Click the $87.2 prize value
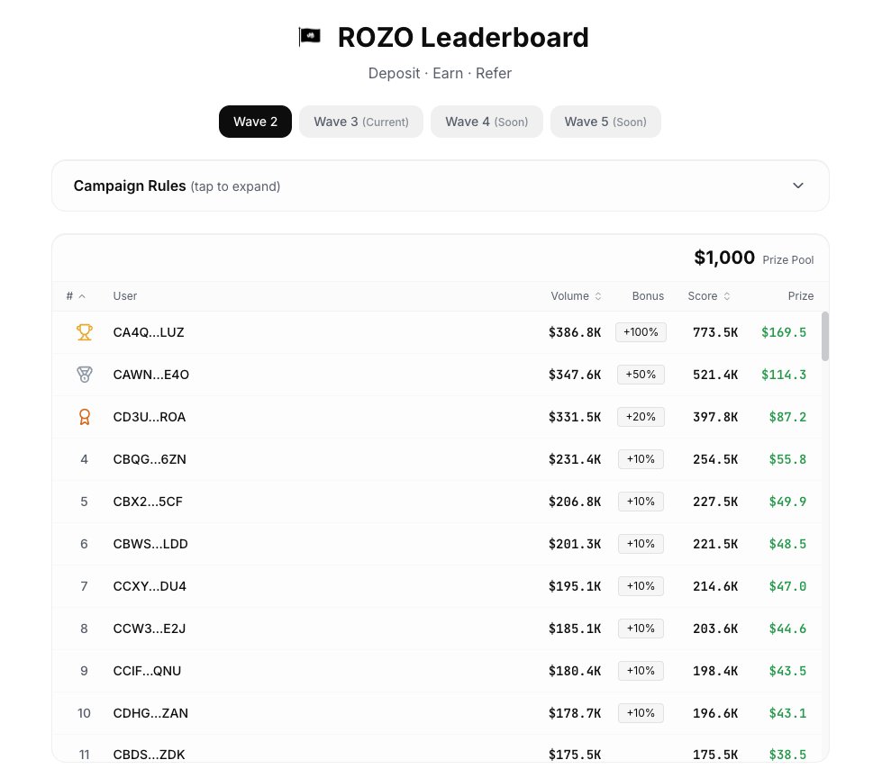The image size is (882, 778). pos(787,417)
